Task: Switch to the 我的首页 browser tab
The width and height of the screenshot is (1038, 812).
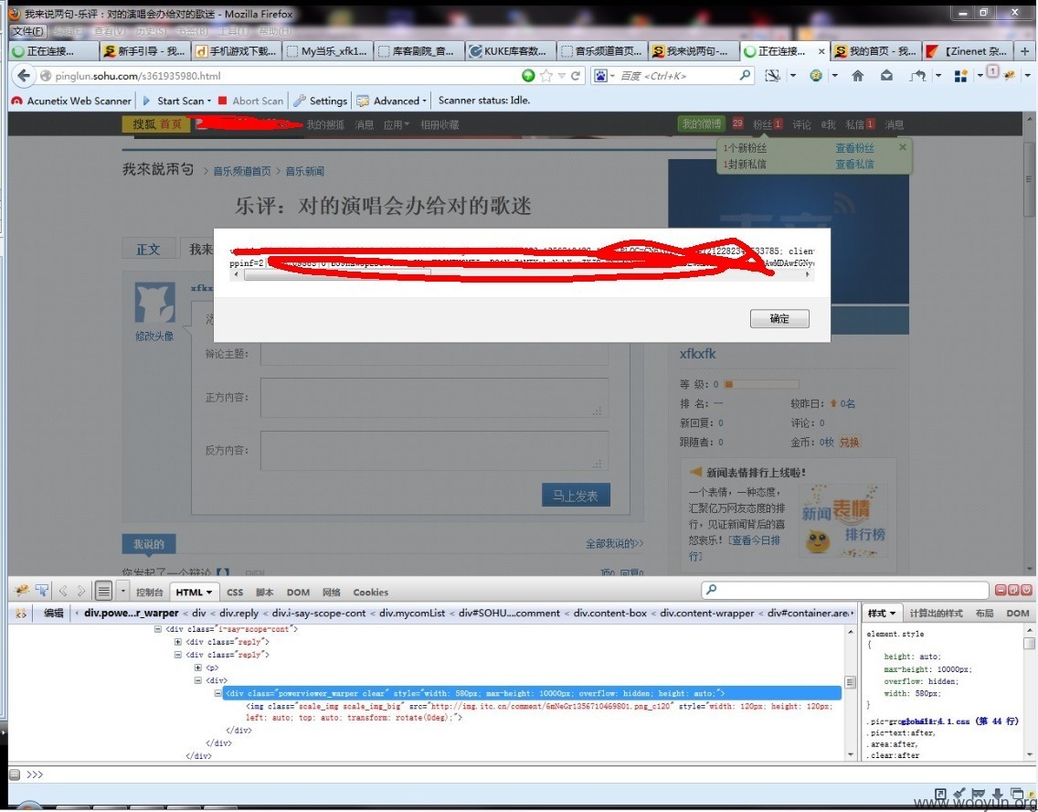Action: click(875, 51)
